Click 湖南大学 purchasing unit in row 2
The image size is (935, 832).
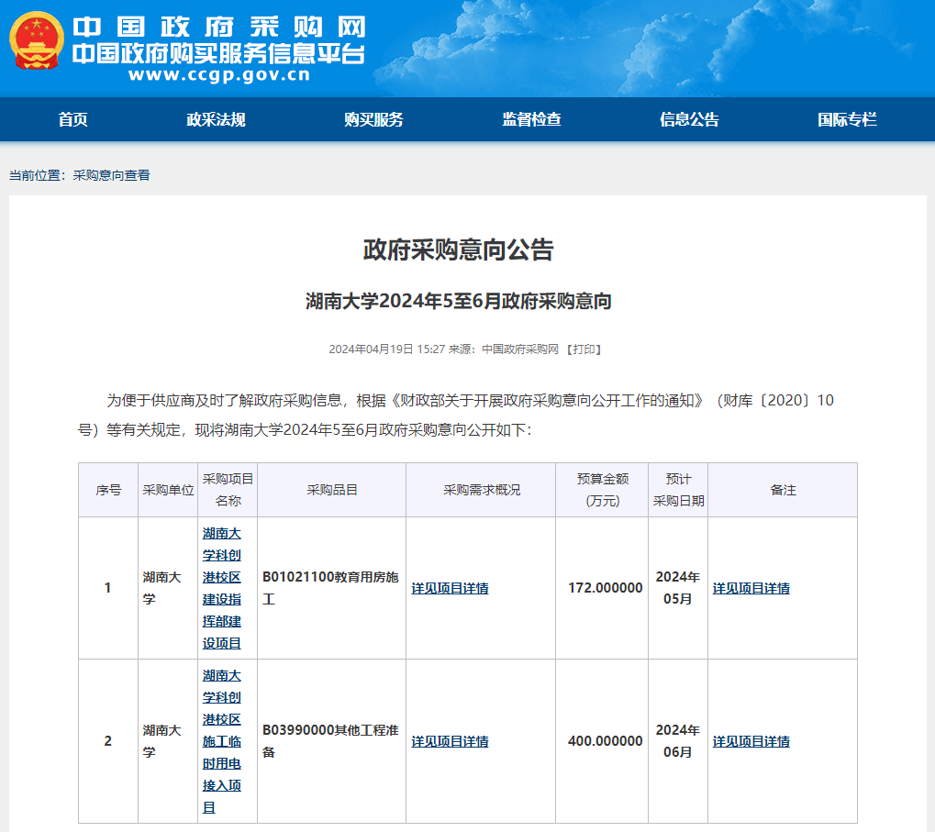click(161, 741)
